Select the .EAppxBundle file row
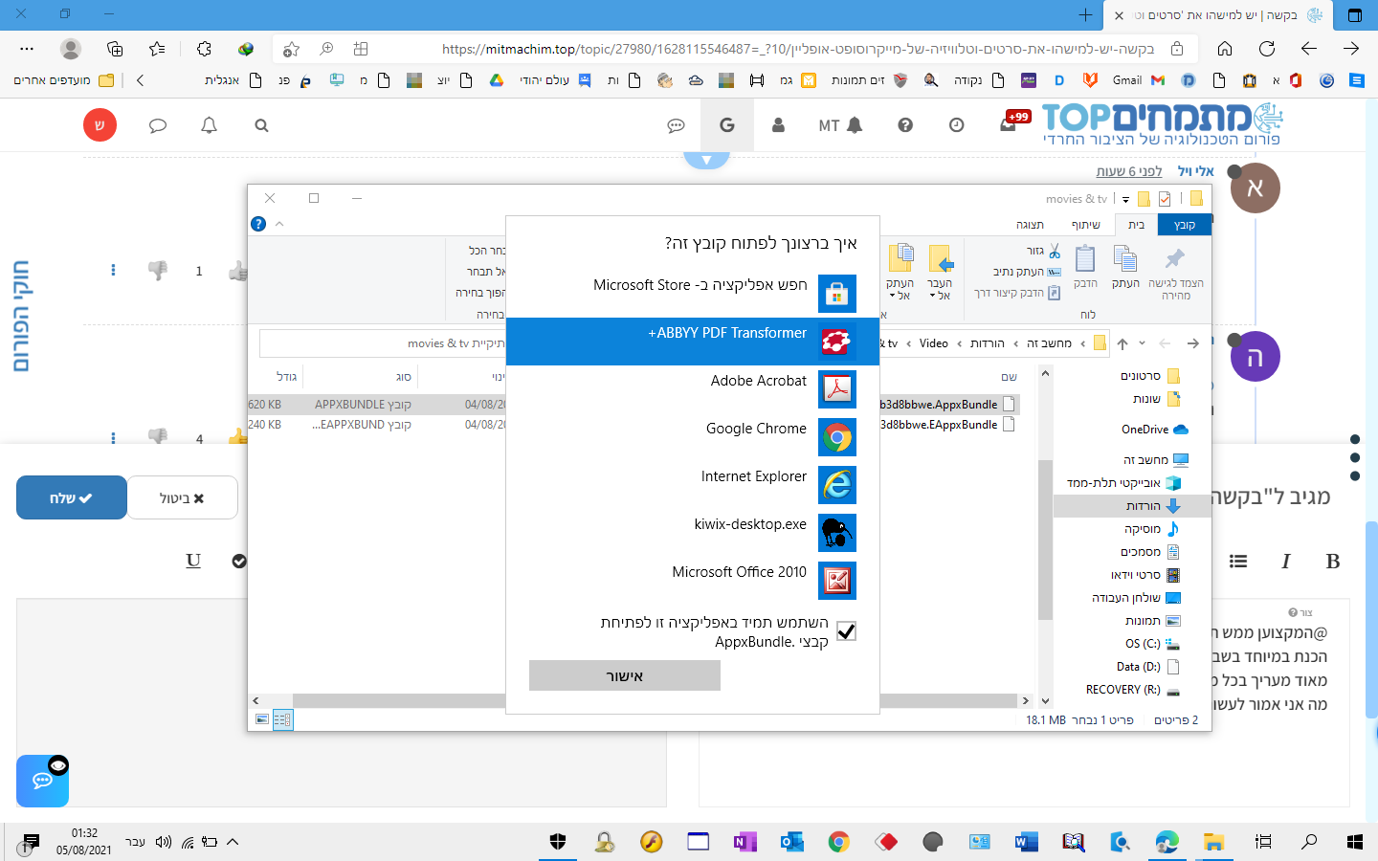Viewport: 1378px width, 861px height. point(632,425)
